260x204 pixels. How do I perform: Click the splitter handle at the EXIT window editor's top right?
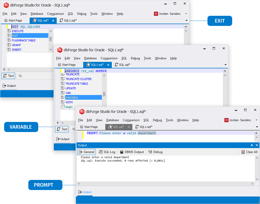coord(186,27)
